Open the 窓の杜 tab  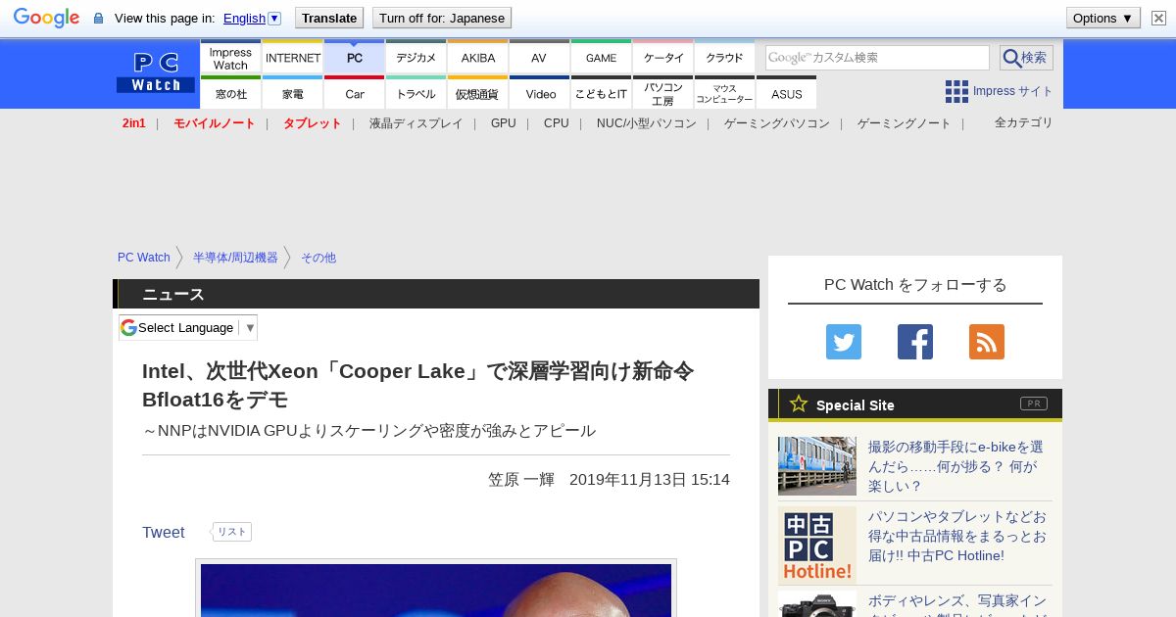[230, 93]
